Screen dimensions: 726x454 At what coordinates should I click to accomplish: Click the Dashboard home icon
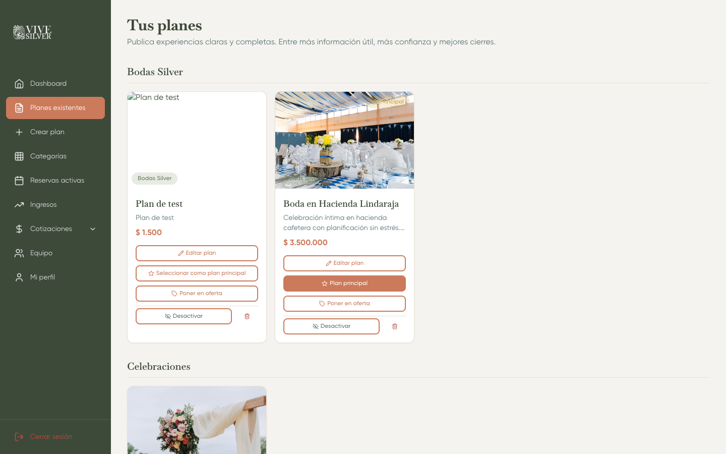pyautogui.click(x=19, y=84)
